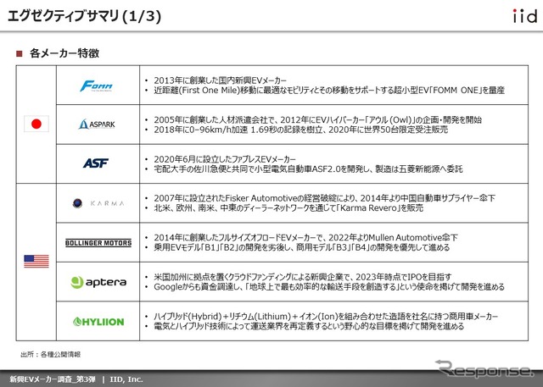
Task: Click the red square bullet beside 各メーカー特徴
Action: click(x=20, y=53)
